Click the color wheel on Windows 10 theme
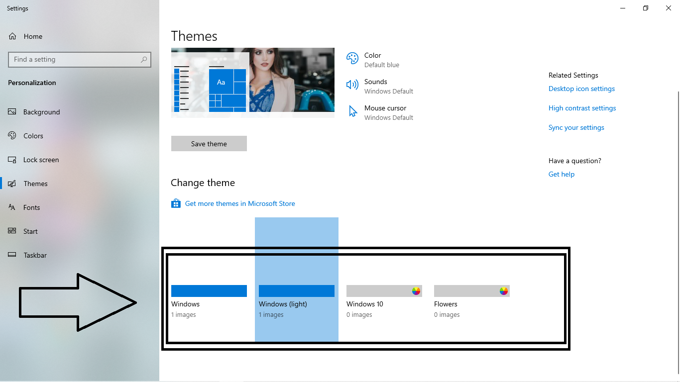680x382 pixels. coord(416,291)
